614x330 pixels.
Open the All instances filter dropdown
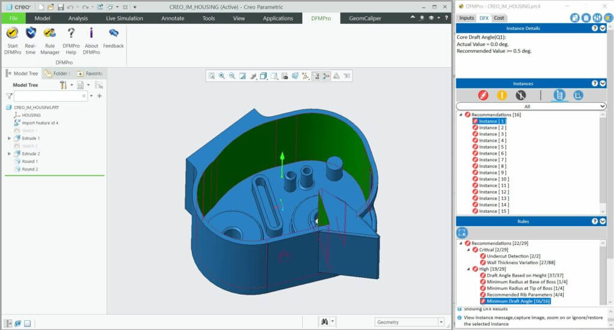(531, 107)
